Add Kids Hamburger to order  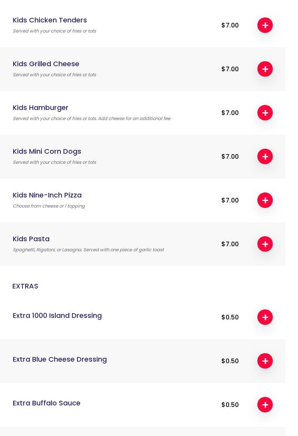(x=265, y=113)
